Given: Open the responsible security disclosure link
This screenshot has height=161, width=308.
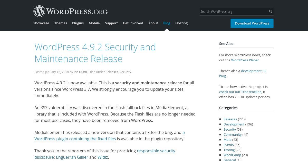Looking at the screenshot, I should pyautogui.click(x=105, y=154).
